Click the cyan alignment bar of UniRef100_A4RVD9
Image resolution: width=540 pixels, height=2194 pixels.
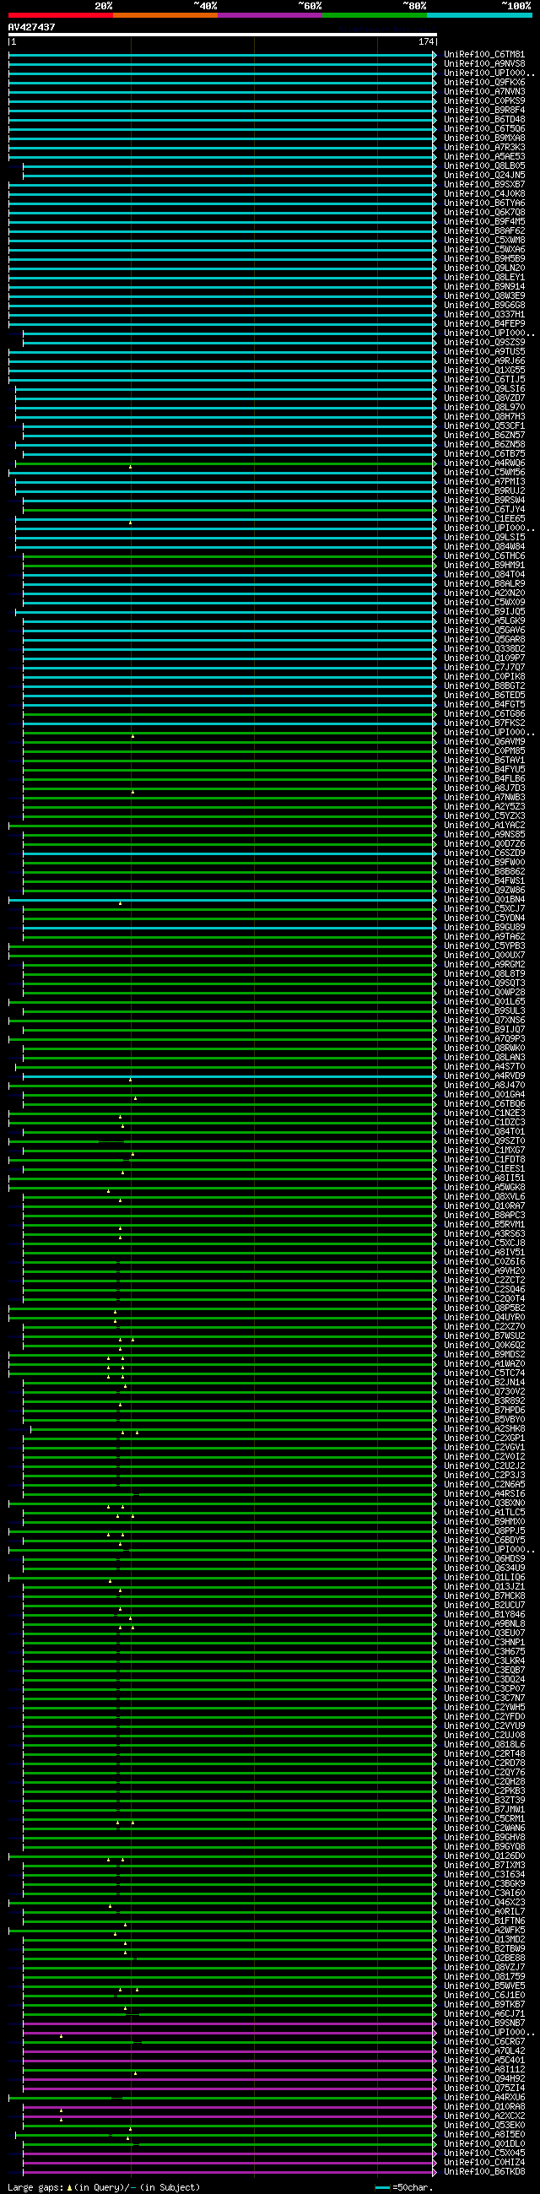tap(229, 1076)
